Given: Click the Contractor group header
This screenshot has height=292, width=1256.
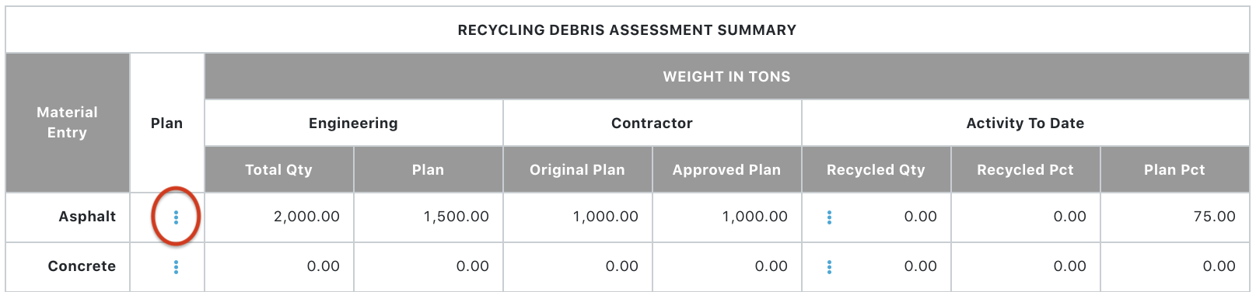Looking at the screenshot, I should pos(652,123).
